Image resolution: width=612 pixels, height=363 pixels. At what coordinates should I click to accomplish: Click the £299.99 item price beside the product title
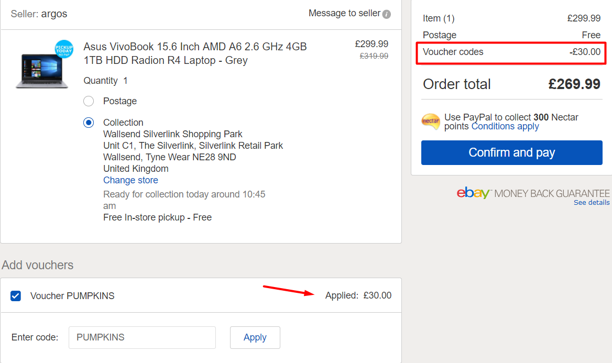point(371,44)
